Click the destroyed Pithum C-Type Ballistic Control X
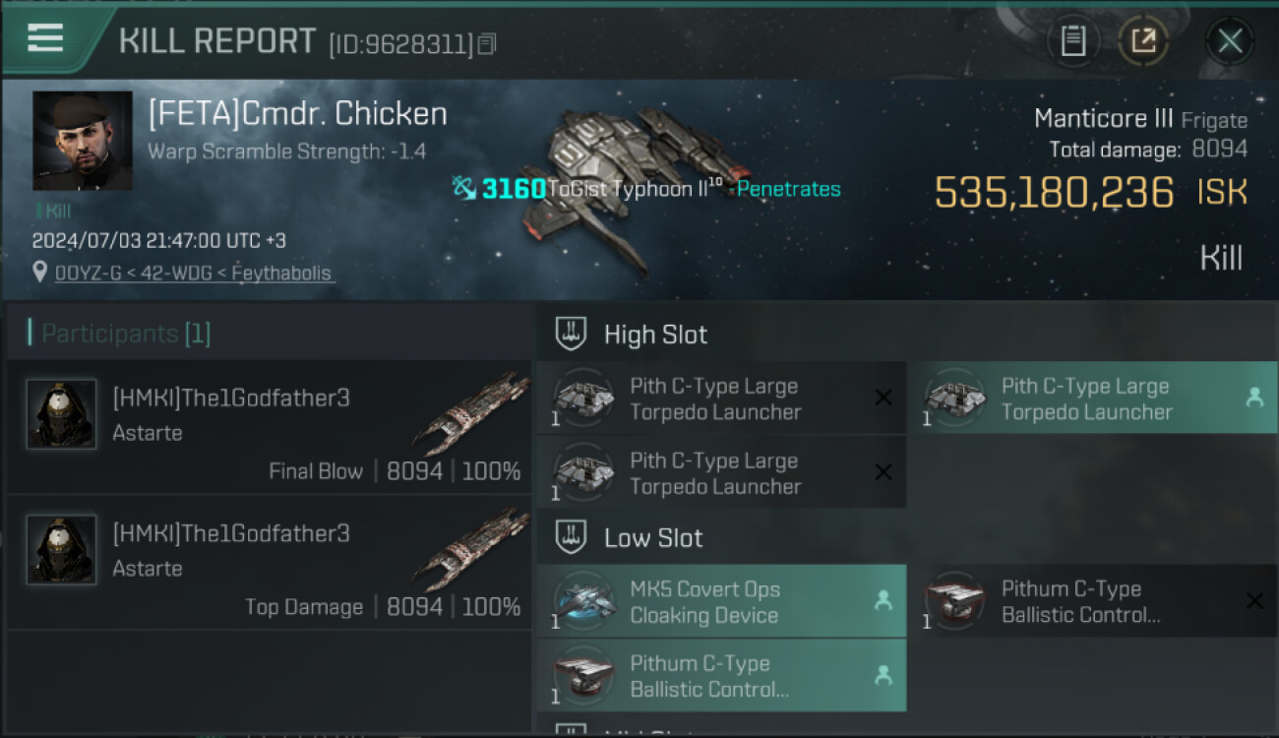This screenshot has width=1279, height=738. (1254, 600)
